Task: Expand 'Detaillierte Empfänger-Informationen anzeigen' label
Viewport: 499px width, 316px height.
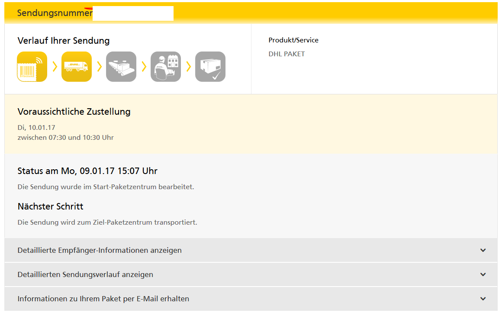Action: tap(100, 250)
